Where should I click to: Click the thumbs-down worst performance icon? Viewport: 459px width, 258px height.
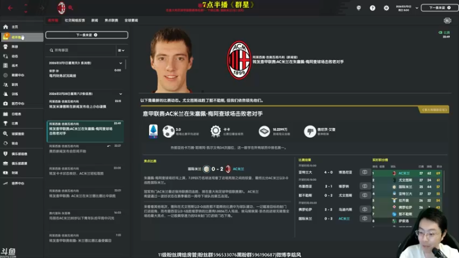coord(310,131)
